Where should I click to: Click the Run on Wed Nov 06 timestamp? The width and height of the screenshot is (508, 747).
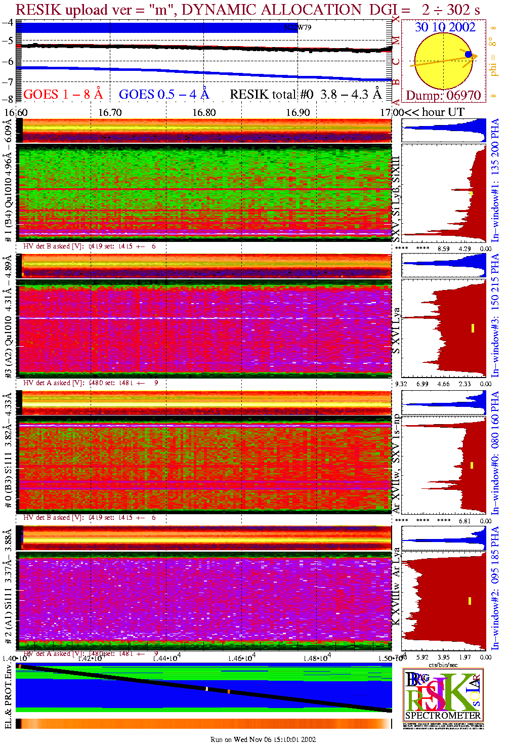click(263, 739)
